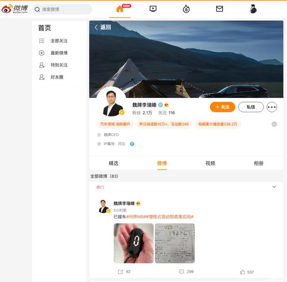This screenshot has height=282, width=287.
Task: Click the profile name 魏牌李瑞峰
Action: 144,105
